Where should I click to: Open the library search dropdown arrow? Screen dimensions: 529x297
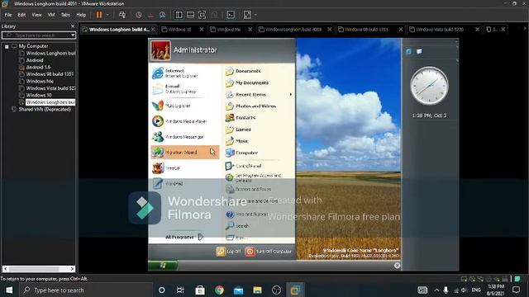click(x=73, y=35)
